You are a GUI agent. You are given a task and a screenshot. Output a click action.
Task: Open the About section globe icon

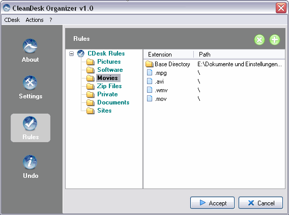30,46
